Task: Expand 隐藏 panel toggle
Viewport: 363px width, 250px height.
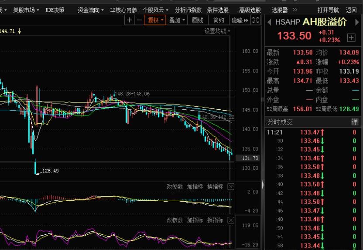Action: (x=240, y=20)
